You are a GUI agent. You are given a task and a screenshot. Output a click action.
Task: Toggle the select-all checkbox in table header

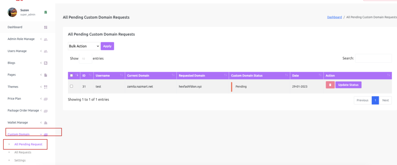pos(71,75)
